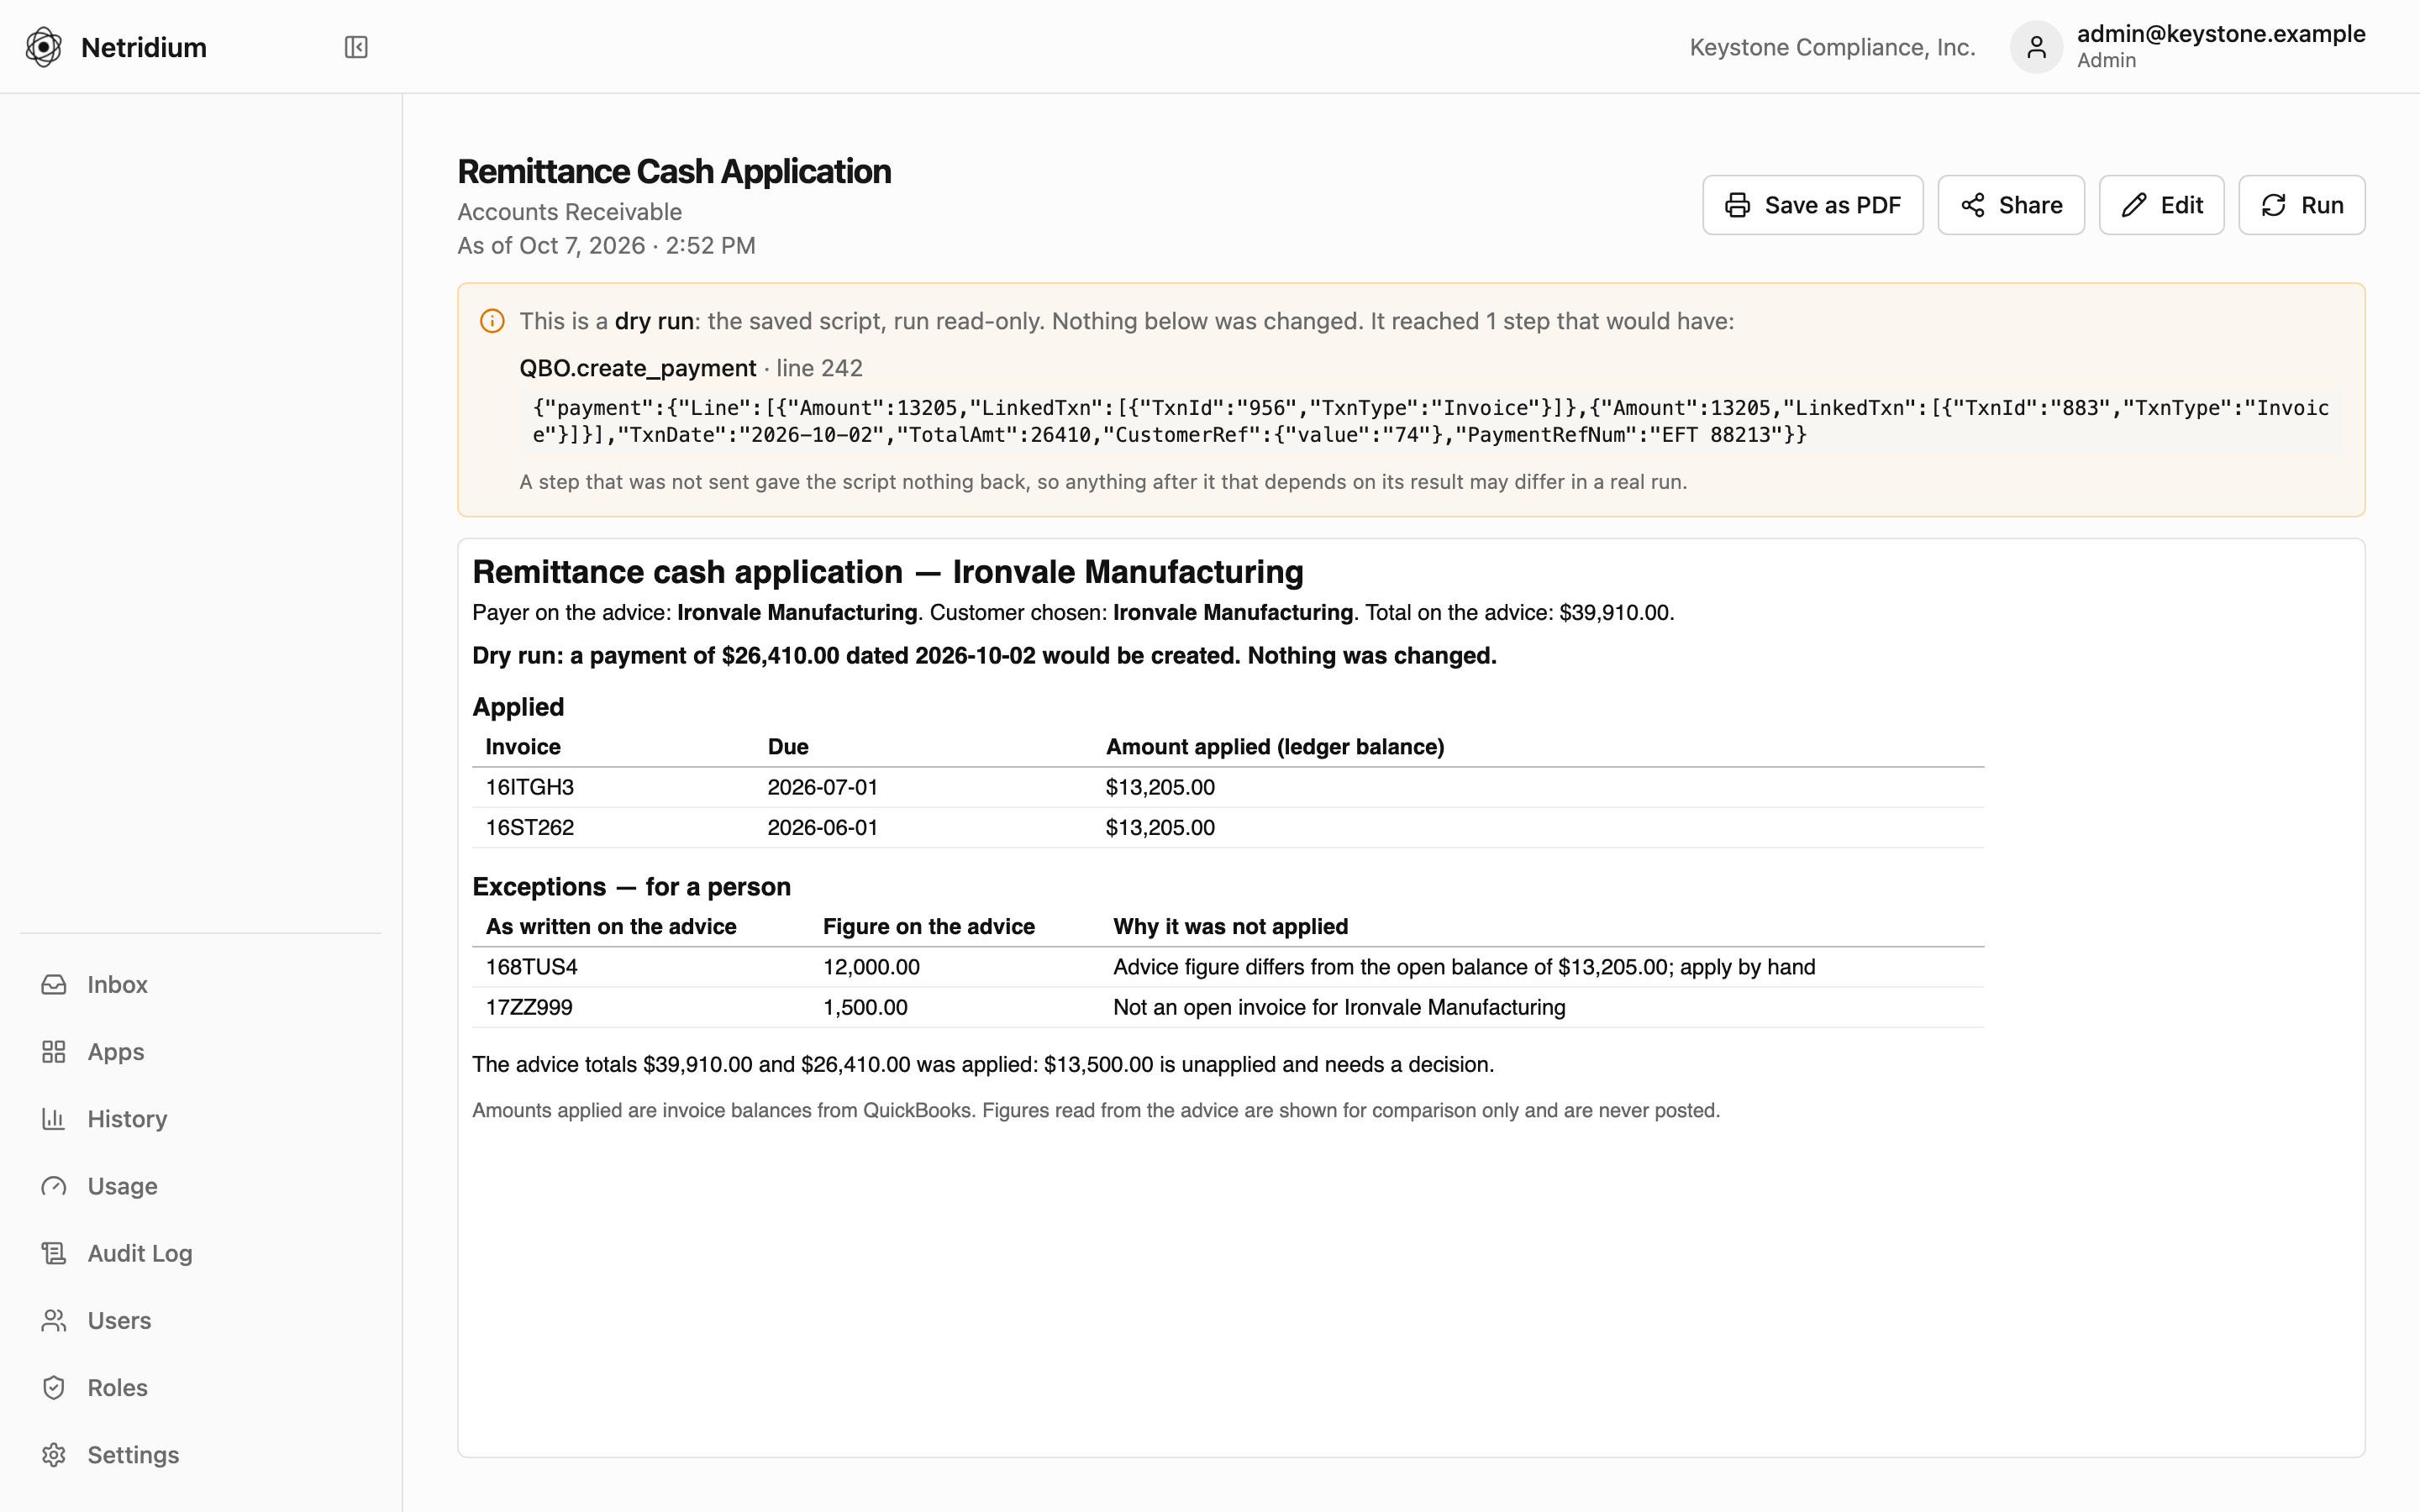The image size is (2420, 1512).
Task: Click the Audit Log scroll icon
Action: click(54, 1253)
